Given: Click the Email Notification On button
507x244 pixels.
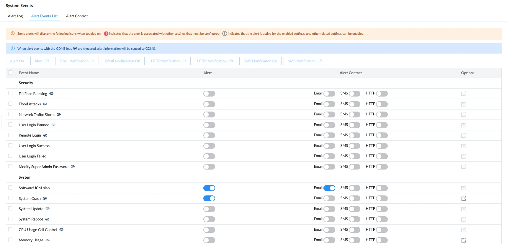Looking at the screenshot, I should coord(77,61).
